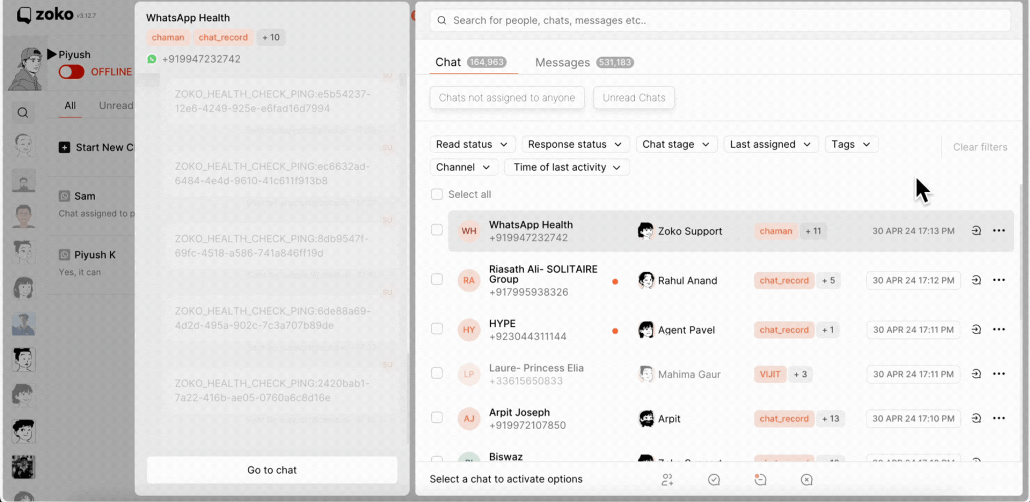
Task: Open more options for Laure- Princess Elia row
Action: point(999,374)
